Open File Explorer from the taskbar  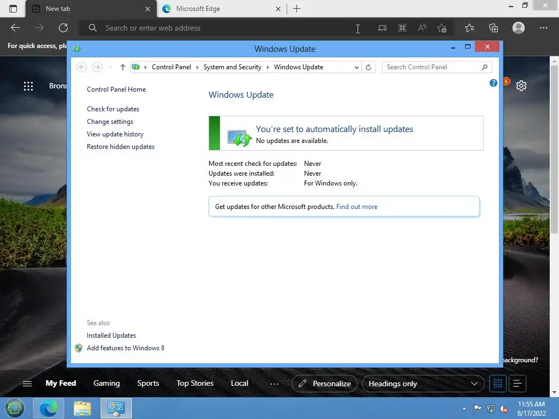click(x=82, y=408)
